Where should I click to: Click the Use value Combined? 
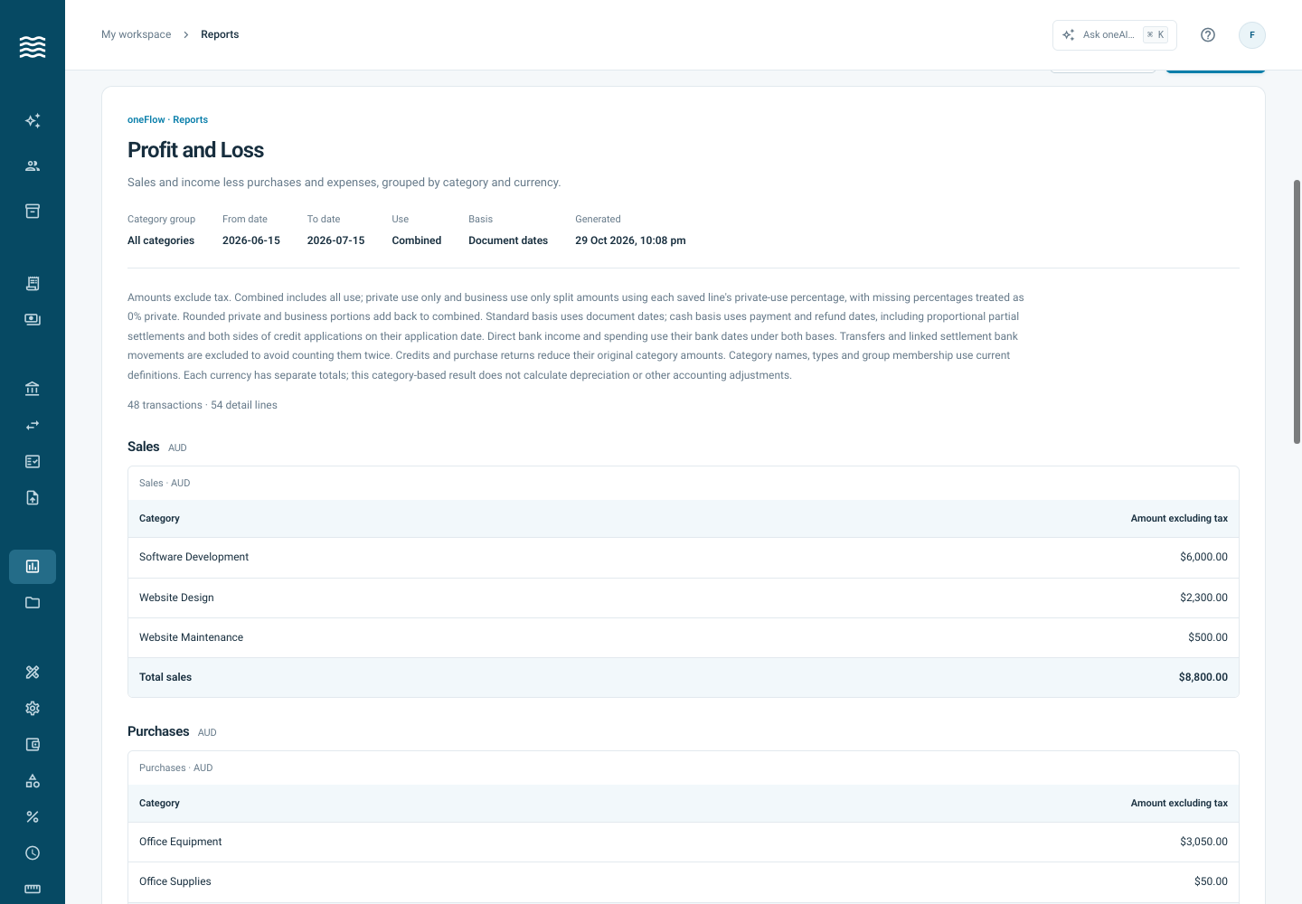pyautogui.click(x=417, y=240)
